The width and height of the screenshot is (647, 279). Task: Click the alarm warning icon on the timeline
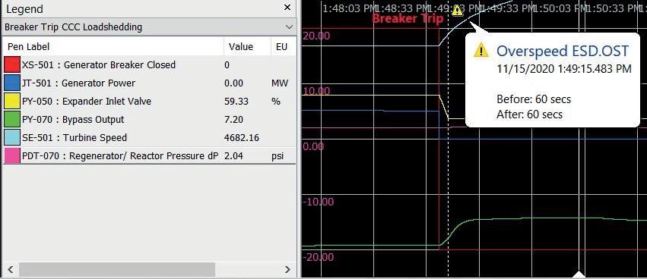click(457, 11)
